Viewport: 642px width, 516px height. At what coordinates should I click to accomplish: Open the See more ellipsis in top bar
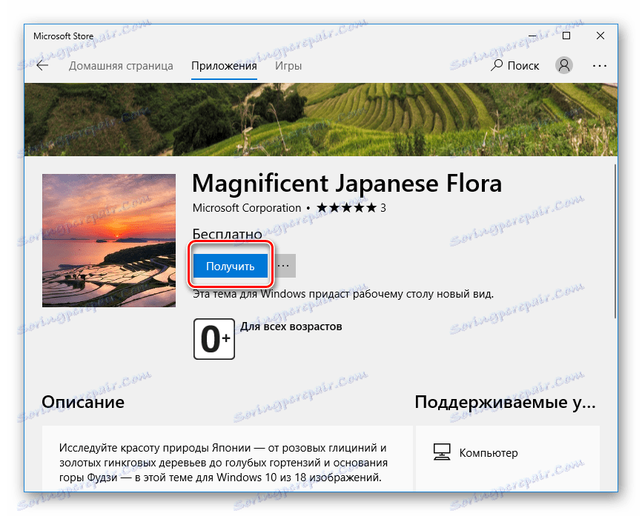600,65
